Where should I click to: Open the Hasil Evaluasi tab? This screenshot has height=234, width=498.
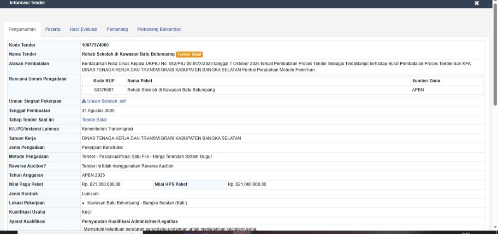click(x=83, y=29)
